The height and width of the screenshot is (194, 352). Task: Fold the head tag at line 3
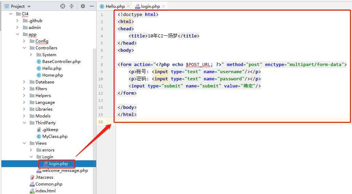(116, 29)
